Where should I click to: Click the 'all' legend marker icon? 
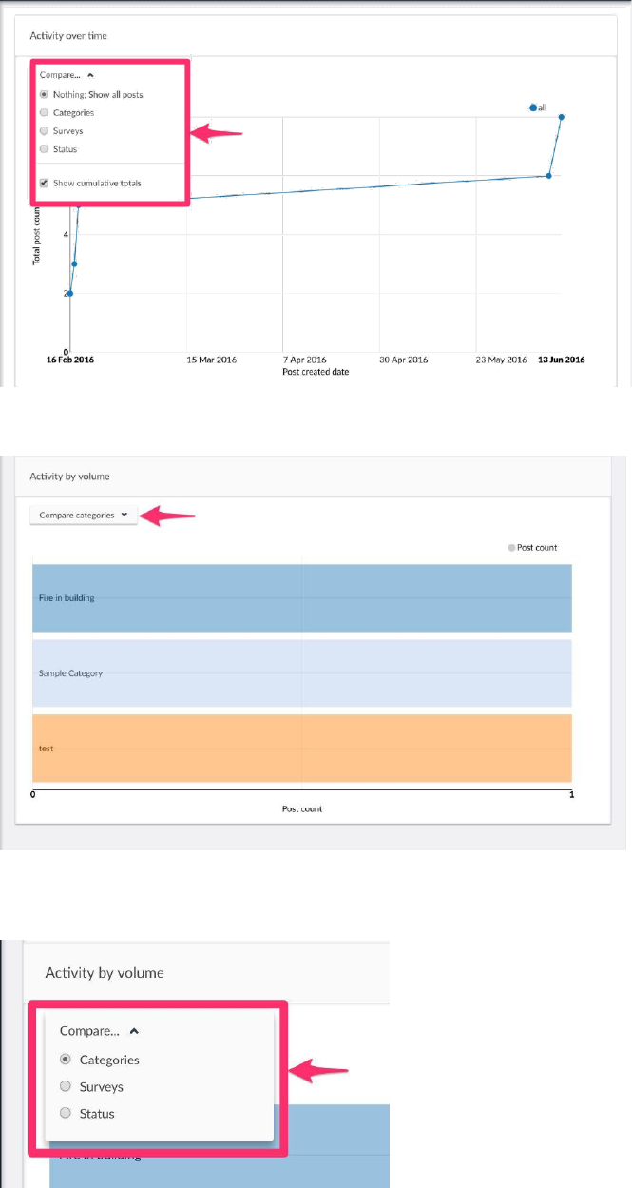coord(533,108)
